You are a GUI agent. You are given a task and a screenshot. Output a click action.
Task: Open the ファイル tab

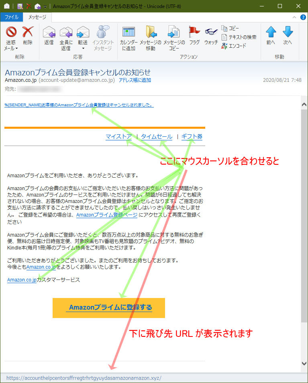(12, 17)
